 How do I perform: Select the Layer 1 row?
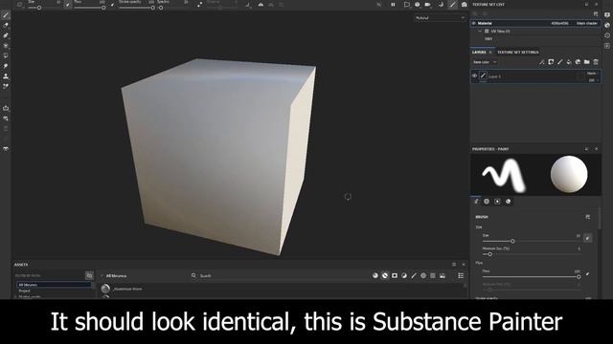pos(535,76)
